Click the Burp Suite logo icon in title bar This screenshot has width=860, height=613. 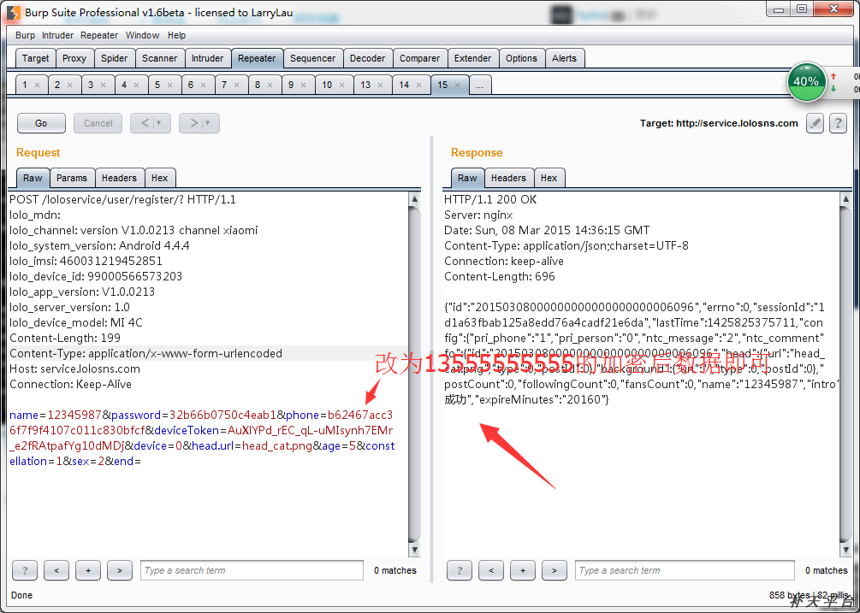[13, 13]
